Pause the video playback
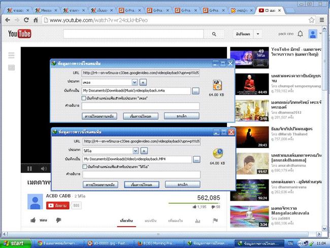This screenshot has width=330, height=248. (x=29, y=169)
